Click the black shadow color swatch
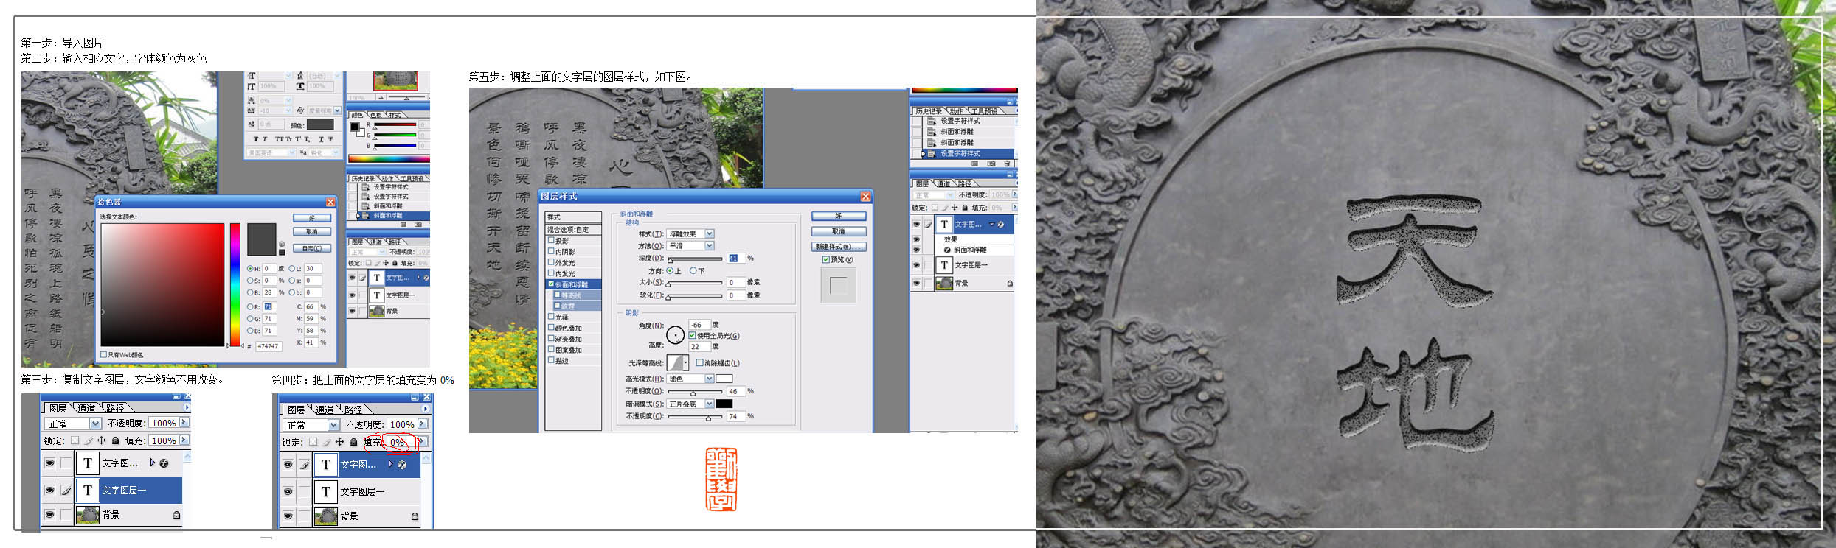The width and height of the screenshot is (1836, 548). pos(724,404)
